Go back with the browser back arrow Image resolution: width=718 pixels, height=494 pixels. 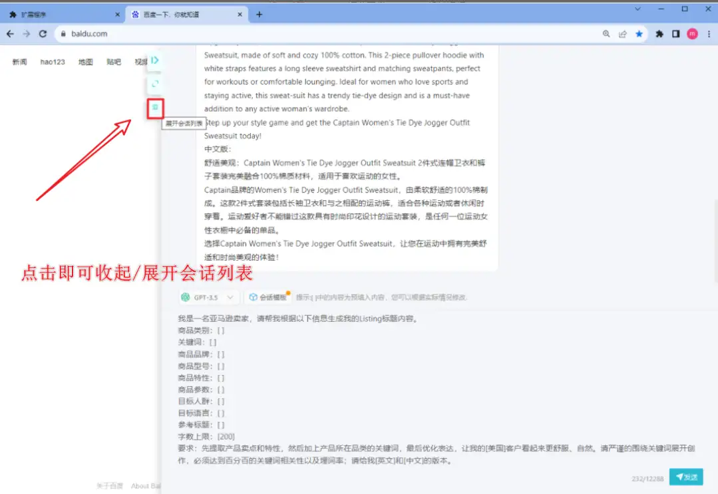(x=10, y=33)
